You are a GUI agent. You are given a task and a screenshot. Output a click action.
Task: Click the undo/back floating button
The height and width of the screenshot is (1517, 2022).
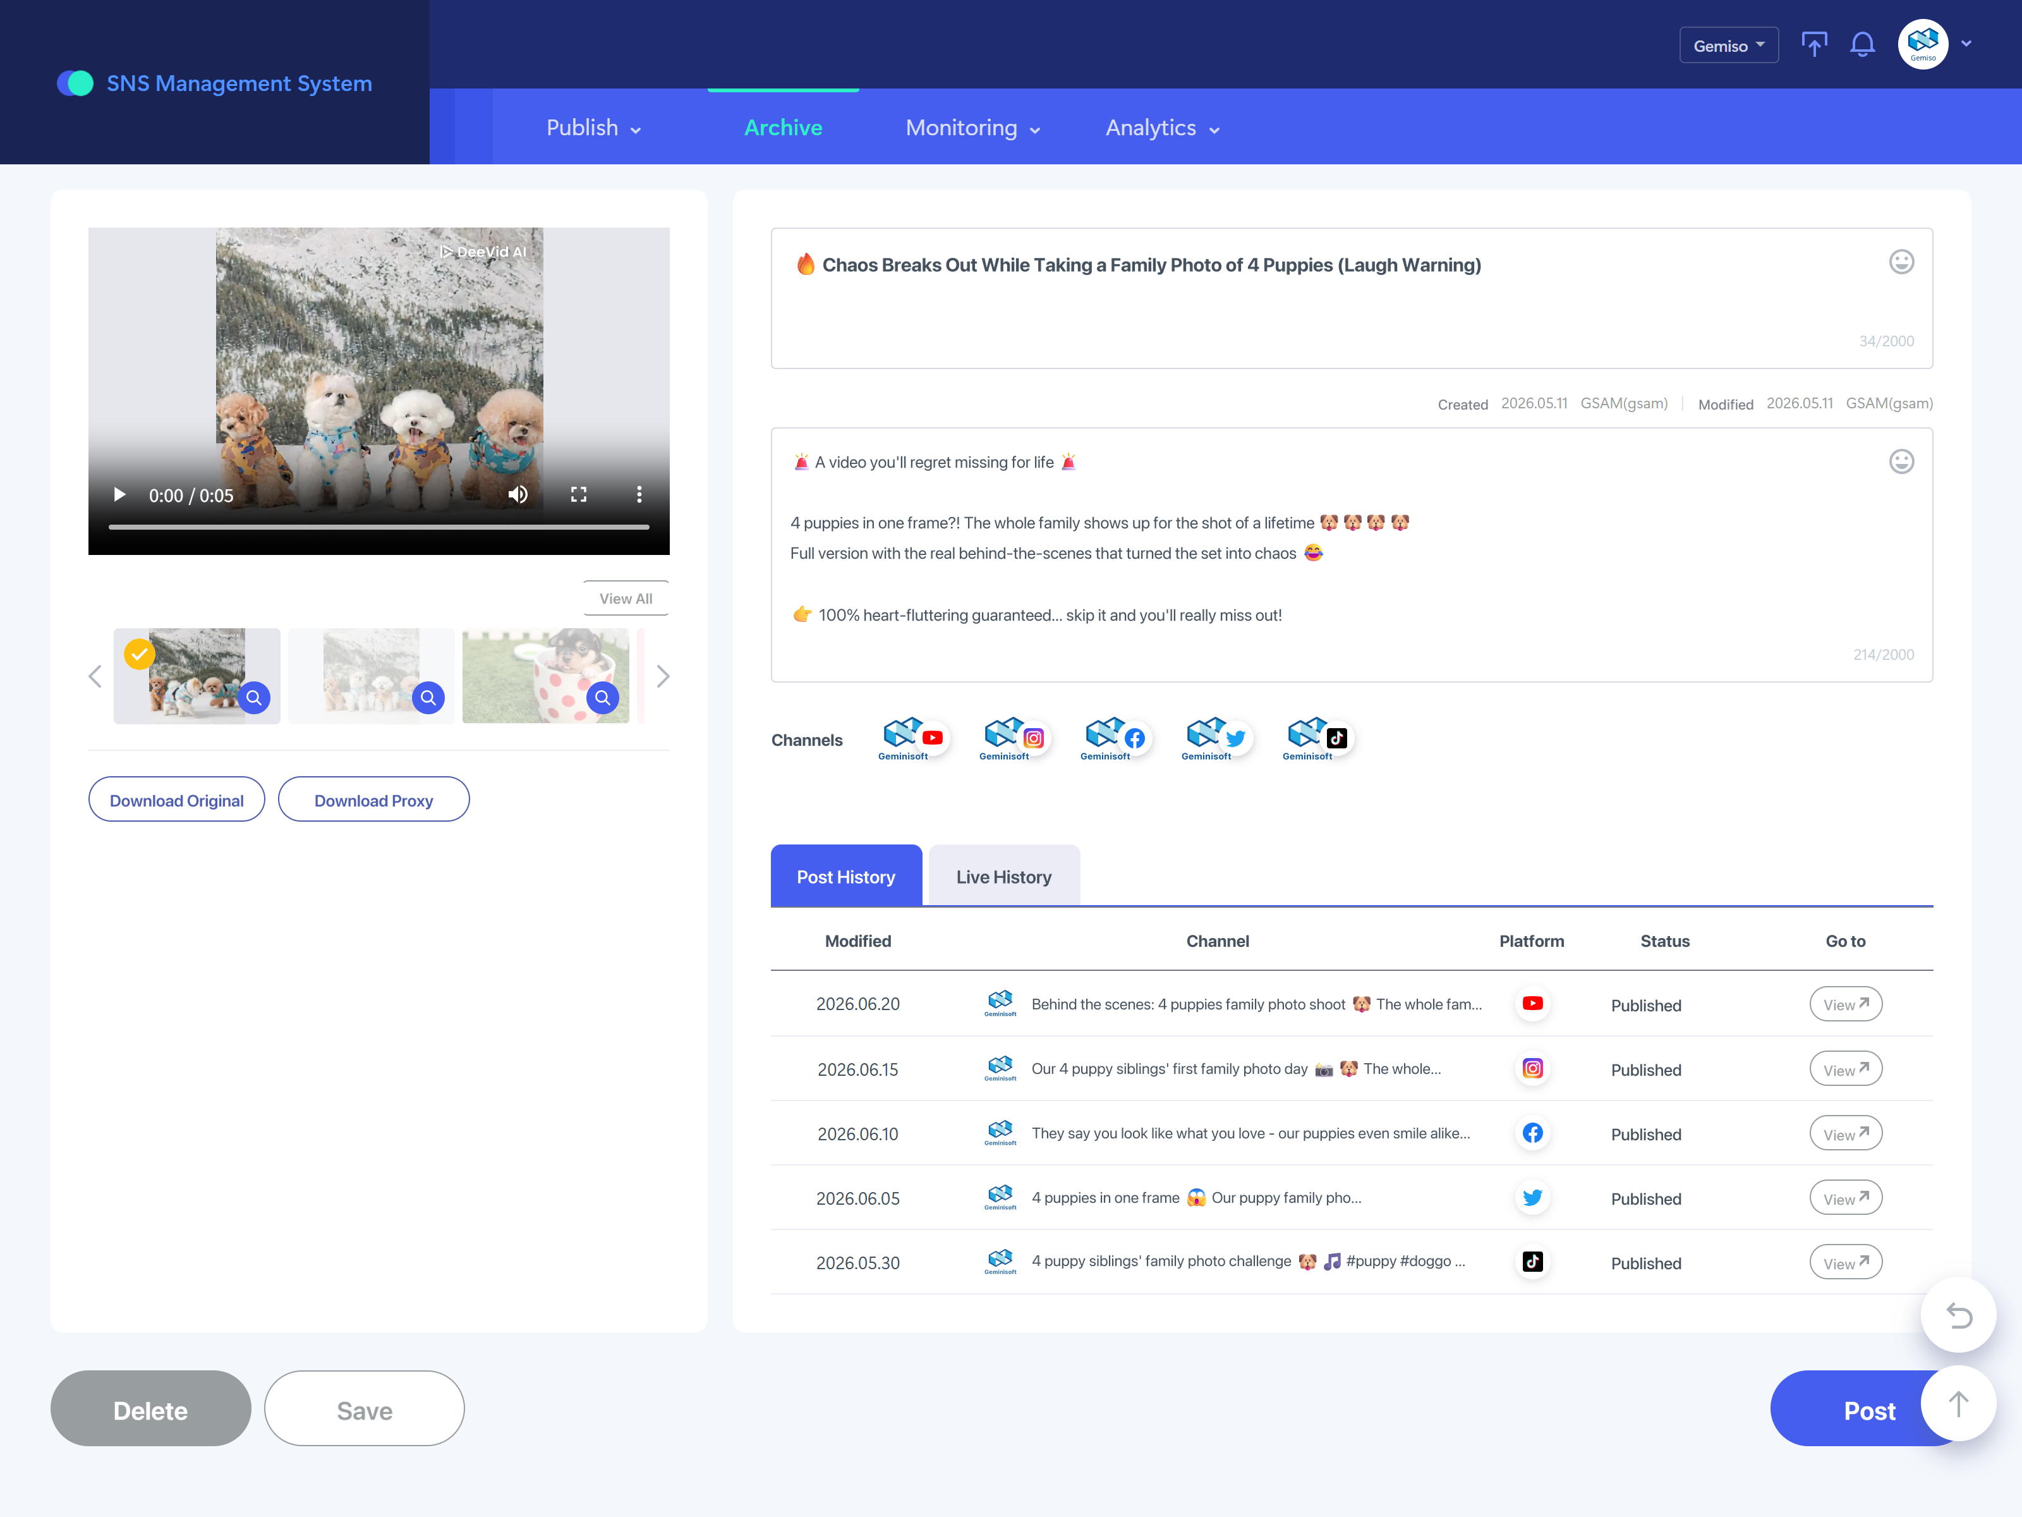1958,1315
